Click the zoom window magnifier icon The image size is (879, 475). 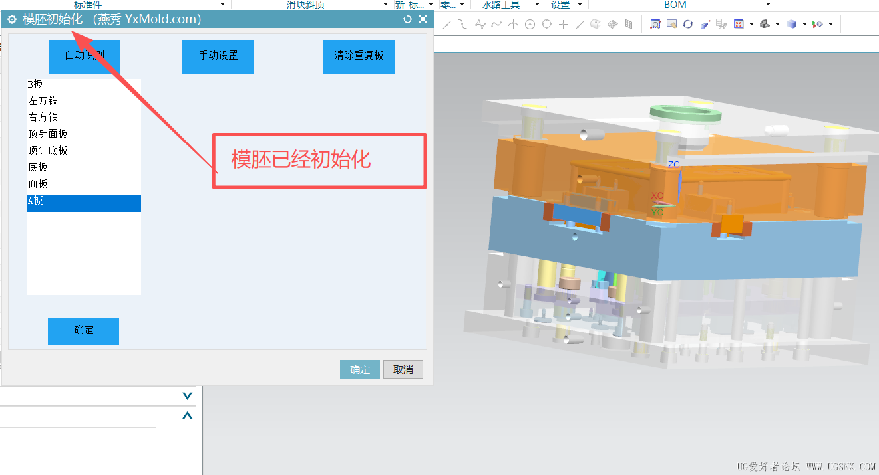pyautogui.click(x=655, y=24)
